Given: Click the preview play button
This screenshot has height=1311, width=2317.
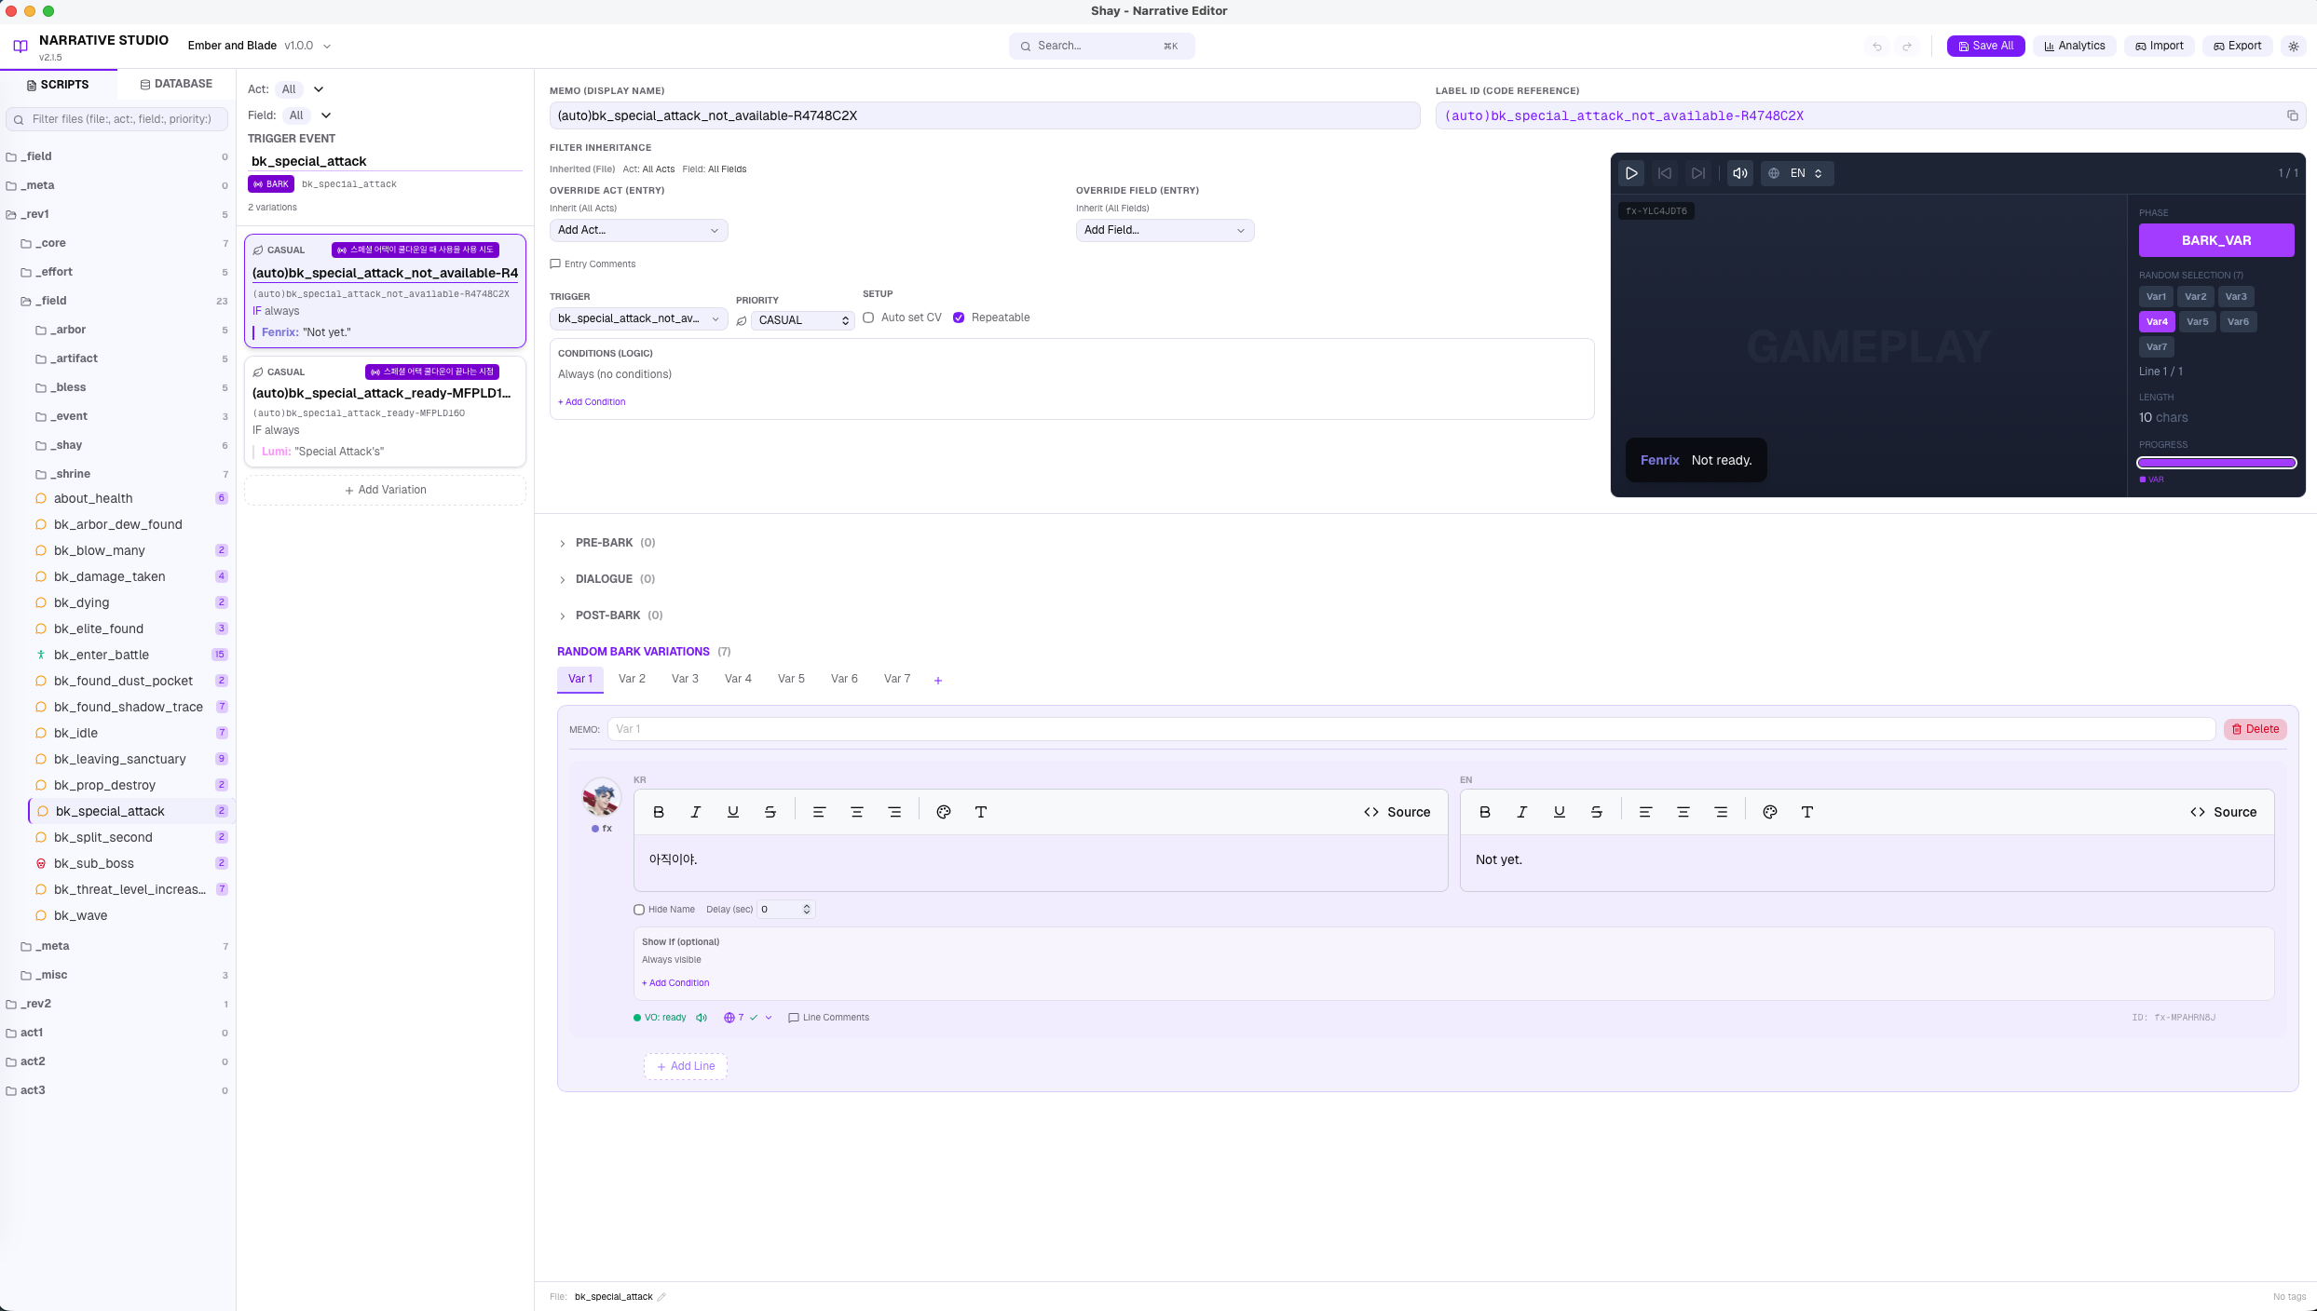Looking at the screenshot, I should 1631,173.
